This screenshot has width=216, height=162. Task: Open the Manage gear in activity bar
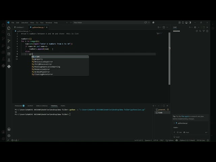(9, 136)
